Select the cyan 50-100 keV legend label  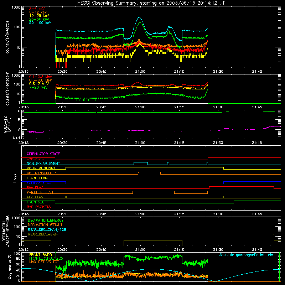click(40, 23)
